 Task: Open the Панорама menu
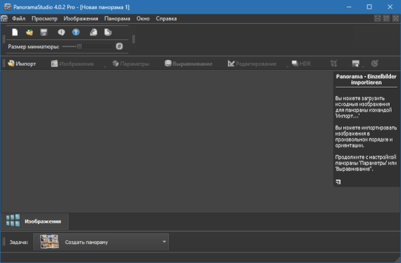pyautogui.click(x=117, y=18)
